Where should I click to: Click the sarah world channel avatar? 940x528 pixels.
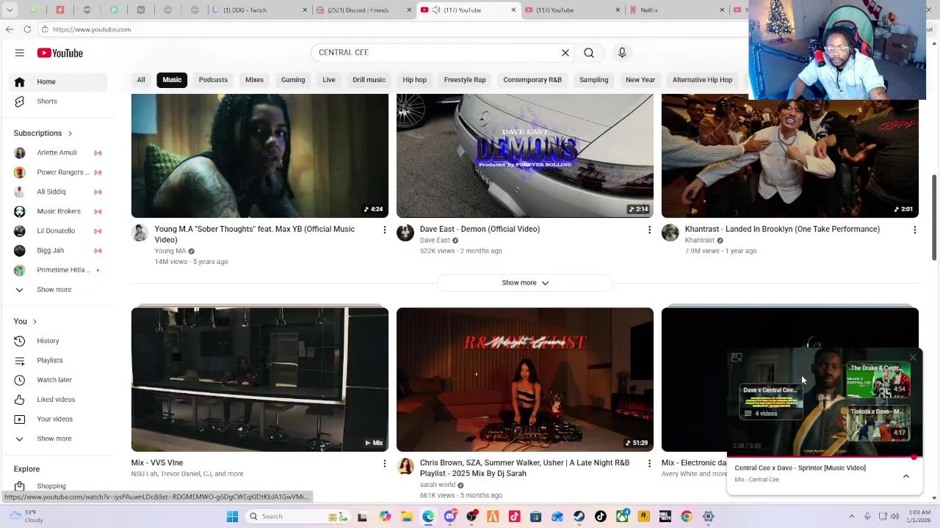point(405,467)
